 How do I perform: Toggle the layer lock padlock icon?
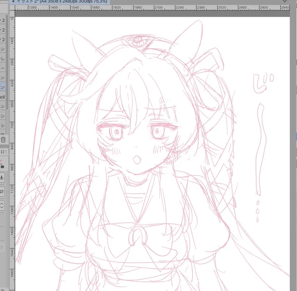tap(2, 166)
